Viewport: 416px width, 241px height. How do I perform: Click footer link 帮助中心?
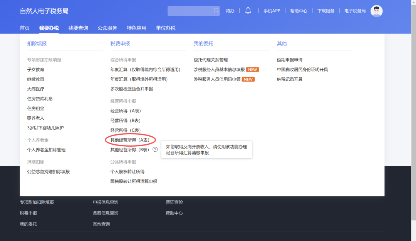pos(174,213)
